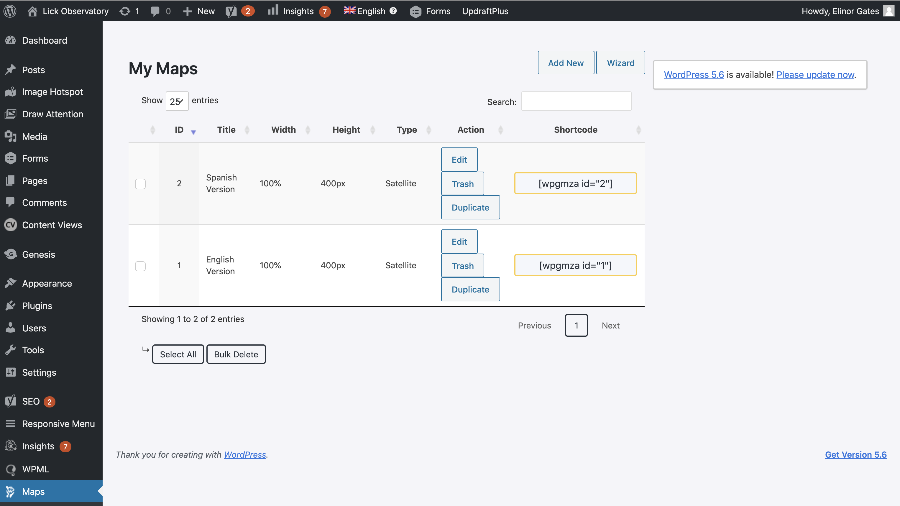The height and width of the screenshot is (506, 900).
Task: Click Get Version 5.6 footer link
Action: pyautogui.click(x=856, y=454)
